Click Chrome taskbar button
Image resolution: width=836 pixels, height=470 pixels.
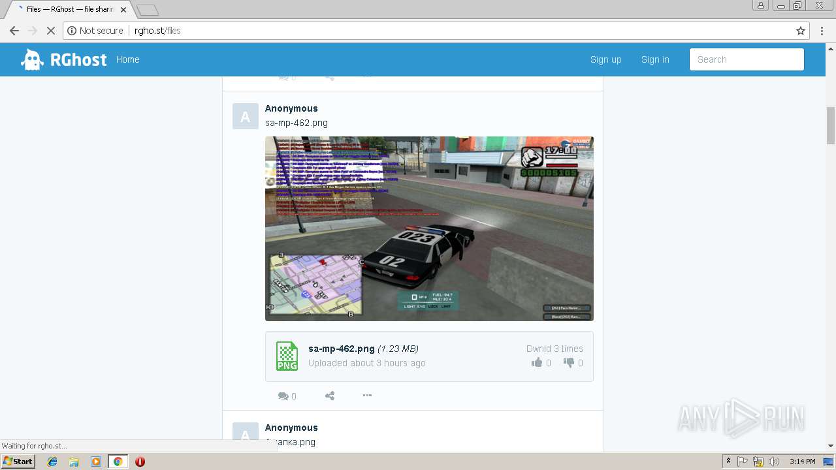(118, 462)
